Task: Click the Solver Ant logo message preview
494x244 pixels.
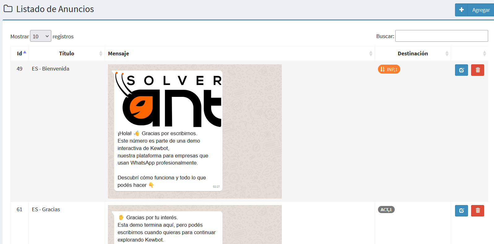Action: pos(195,131)
